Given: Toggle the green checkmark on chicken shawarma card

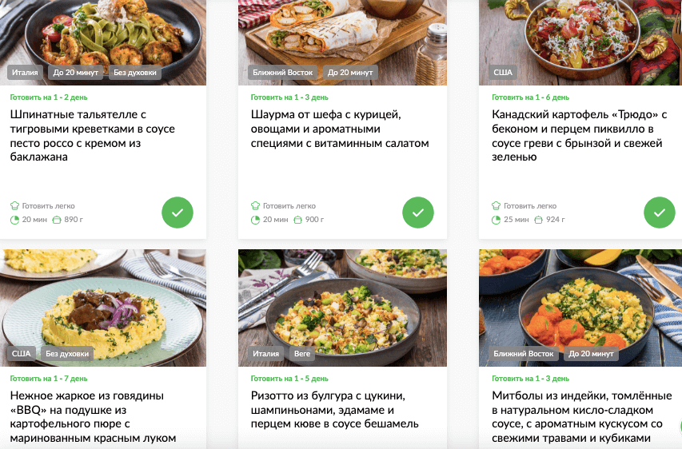Looking at the screenshot, I should tap(418, 213).
